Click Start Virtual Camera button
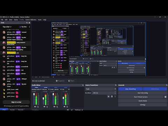Screen dimensions: 168x126 [x=141, y=97]
